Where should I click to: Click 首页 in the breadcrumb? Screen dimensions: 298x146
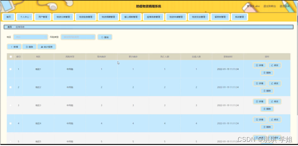pyautogui.click(x=9, y=27)
